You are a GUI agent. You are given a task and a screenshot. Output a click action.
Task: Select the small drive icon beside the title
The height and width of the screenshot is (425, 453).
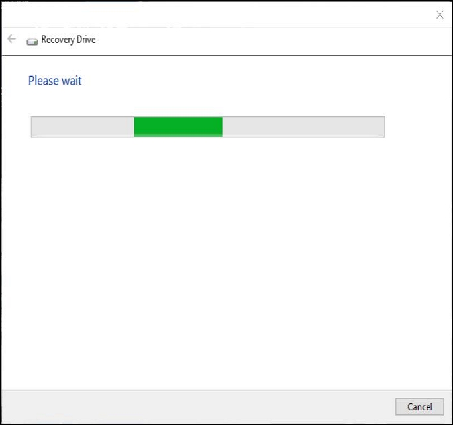tap(32, 42)
